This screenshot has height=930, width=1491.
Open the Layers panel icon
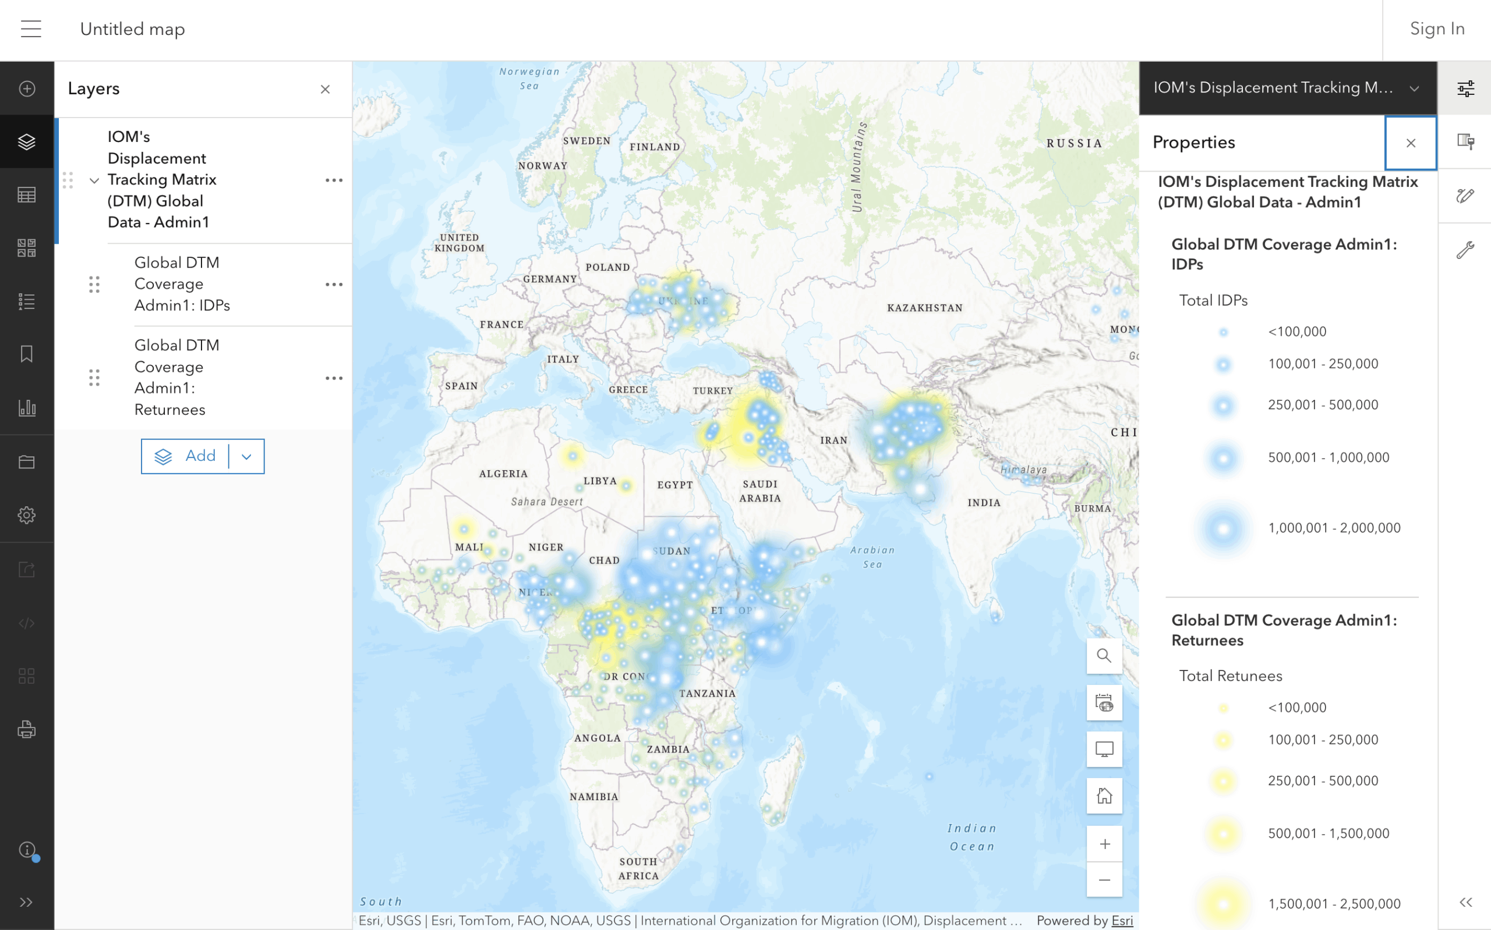(27, 141)
